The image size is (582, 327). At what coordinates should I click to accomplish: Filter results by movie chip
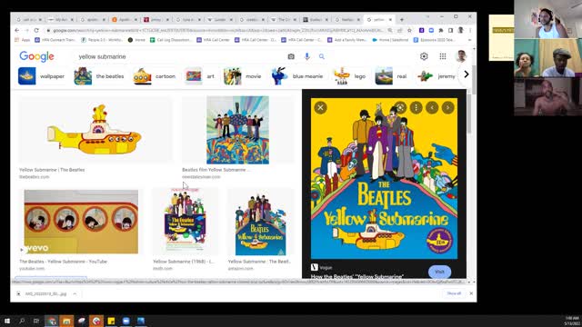[x=243, y=76]
